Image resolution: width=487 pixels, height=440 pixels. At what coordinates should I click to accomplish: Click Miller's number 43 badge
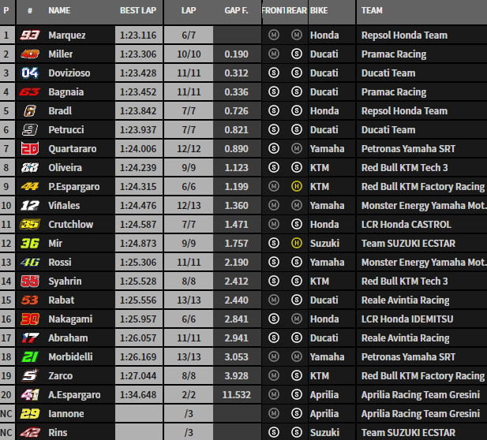click(x=29, y=54)
